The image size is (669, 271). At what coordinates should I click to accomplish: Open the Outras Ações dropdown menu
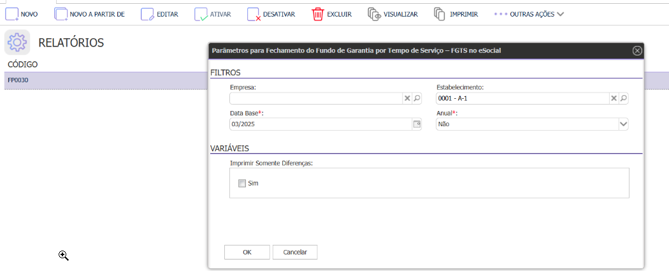click(x=529, y=14)
